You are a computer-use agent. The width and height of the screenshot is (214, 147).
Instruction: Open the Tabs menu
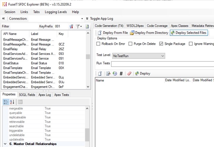(x=37, y=12)
